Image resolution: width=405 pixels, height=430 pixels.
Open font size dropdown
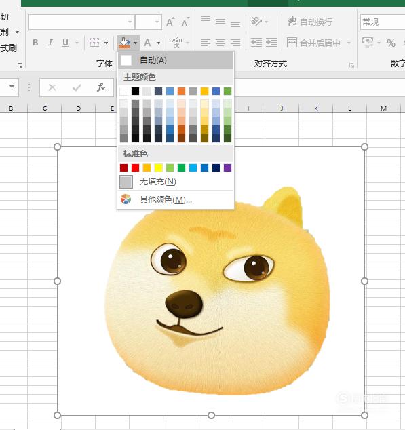click(157, 22)
